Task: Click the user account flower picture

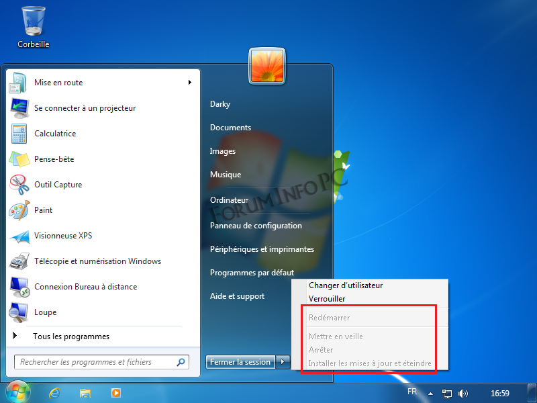Action: click(x=266, y=66)
